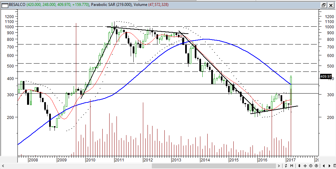
Task: Click the Parabolic SAR (219.000) label
Action: click(x=111, y=5)
